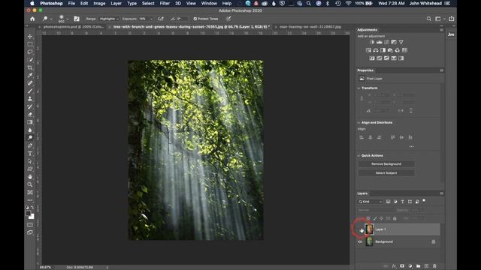Select the Rectangular Marquee tool
The width and height of the screenshot is (481, 270).
tap(30, 44)
